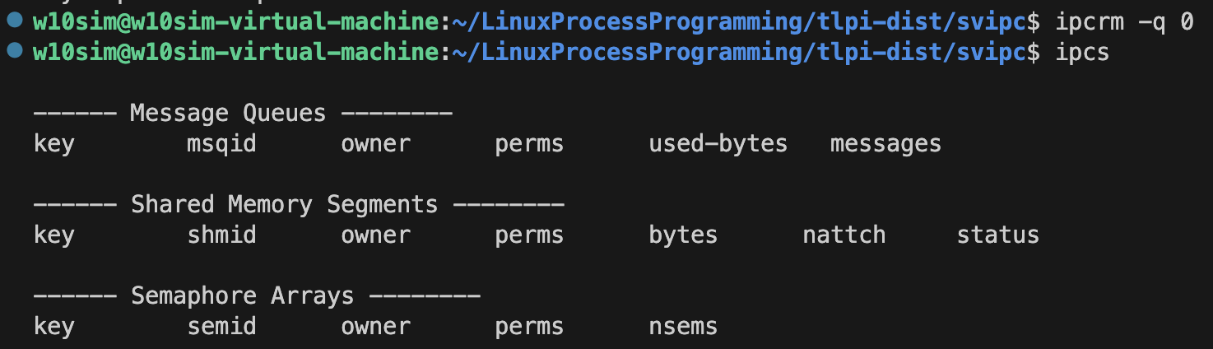Click the used-bytes column header
Image resolution: width=1213 pixels, height=349 pixels.
pyautogui.click(x=718, y=145)
